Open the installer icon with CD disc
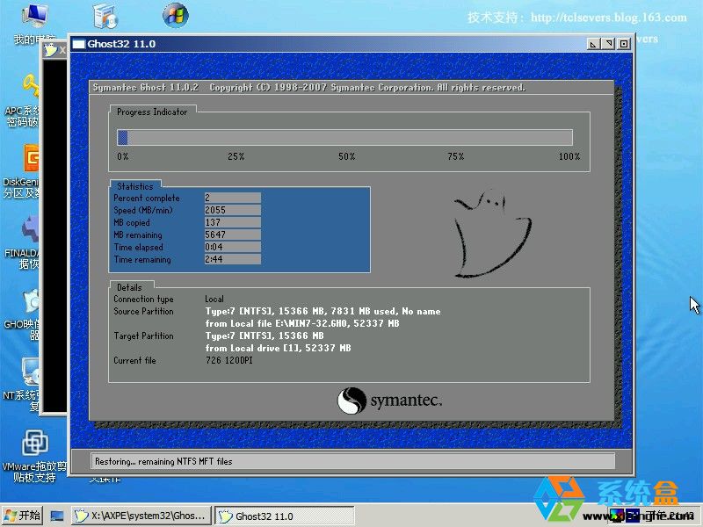 coord(105,17)
